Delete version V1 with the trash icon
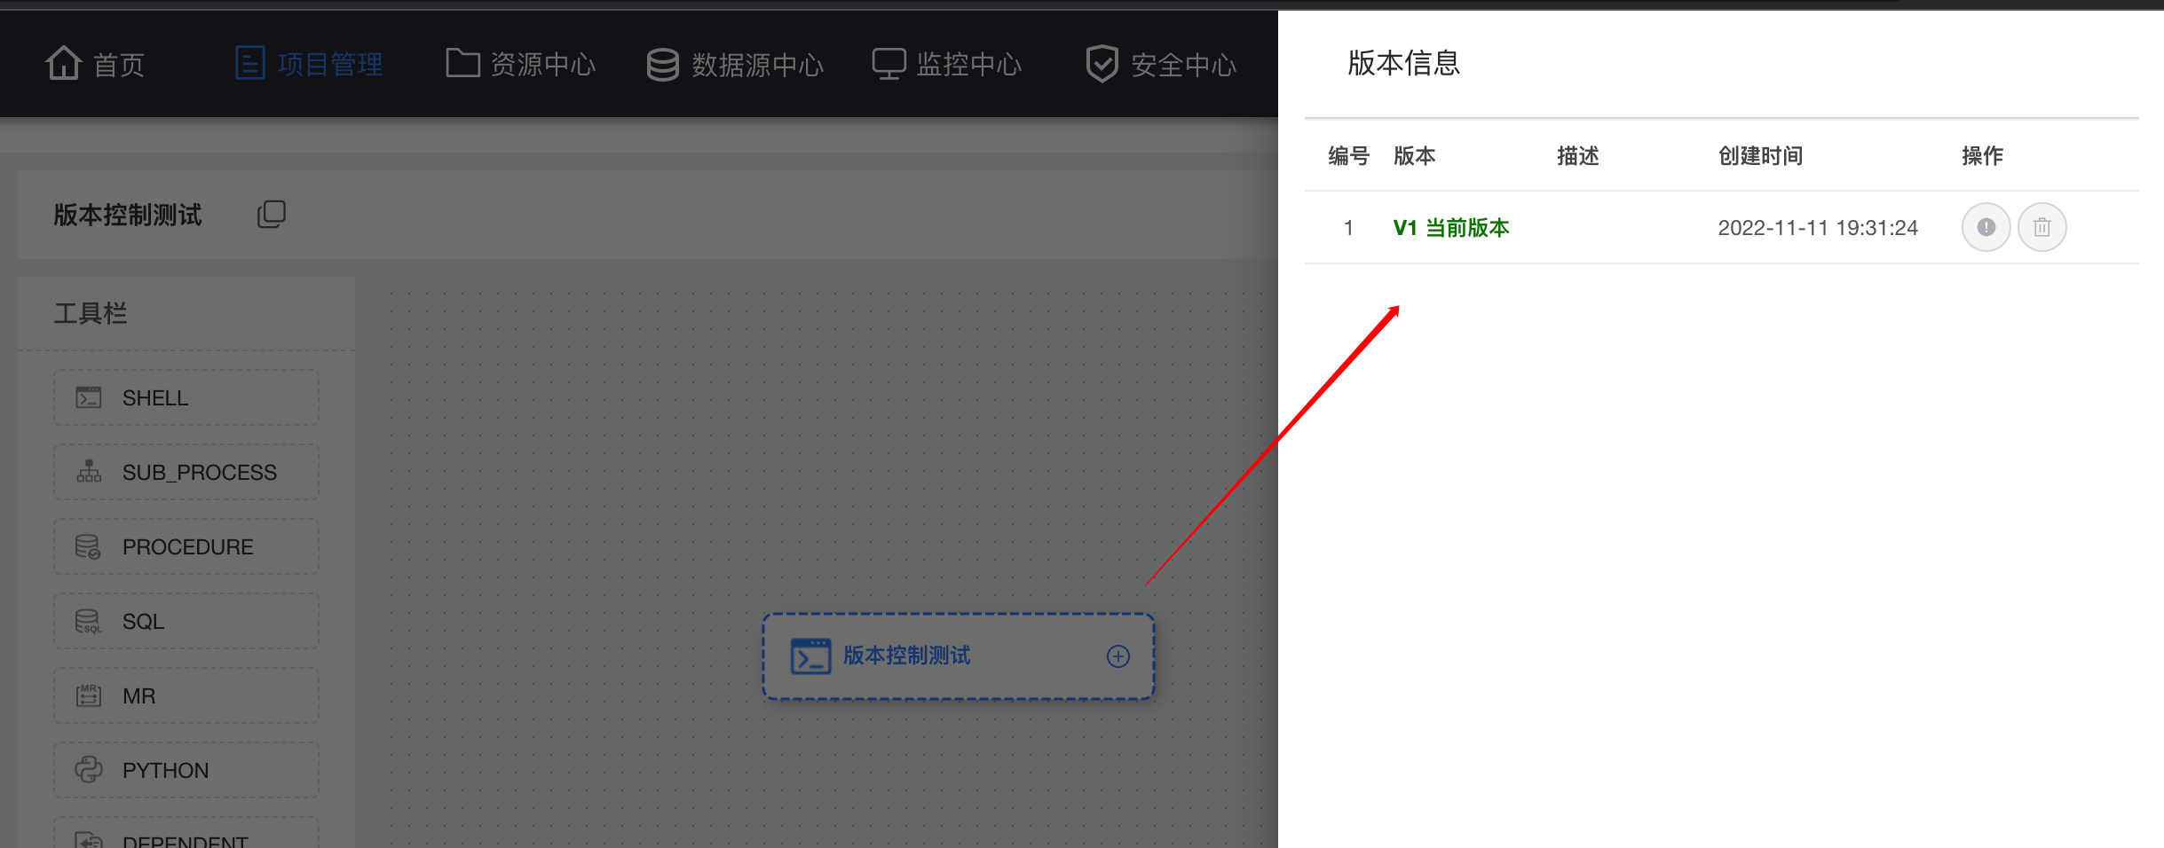This screenshot has width=2164, height=848. [2042, 226]
